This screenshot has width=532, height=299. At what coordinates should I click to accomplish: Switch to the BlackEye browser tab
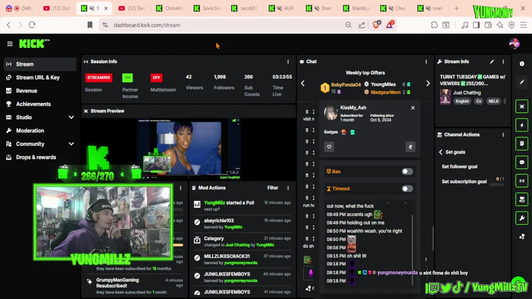coord(356,8)
